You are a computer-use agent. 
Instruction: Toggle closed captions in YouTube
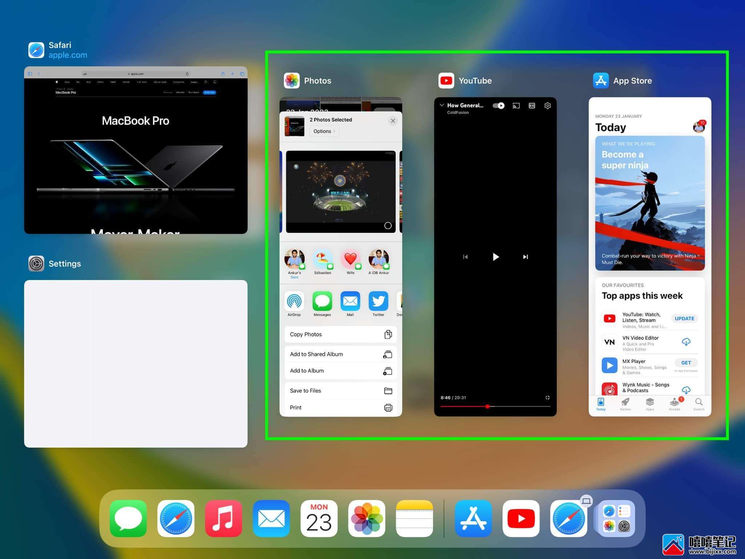click(532, 106)
